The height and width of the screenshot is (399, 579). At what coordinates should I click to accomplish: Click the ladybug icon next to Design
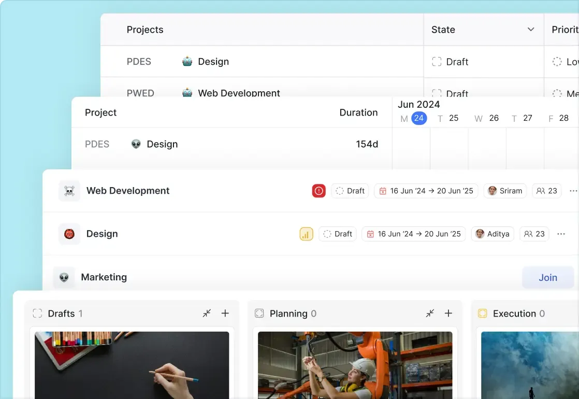(x=69, y=234)
